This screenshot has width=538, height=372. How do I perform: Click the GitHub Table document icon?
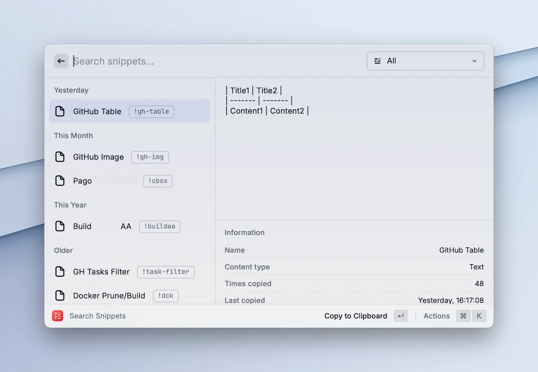coord(60,111)
